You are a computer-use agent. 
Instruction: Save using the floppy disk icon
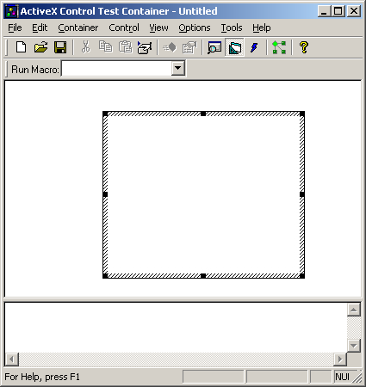click(x=60, y=47)
